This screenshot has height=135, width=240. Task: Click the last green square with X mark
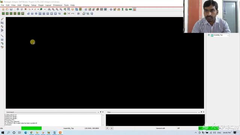click(22, 13)
